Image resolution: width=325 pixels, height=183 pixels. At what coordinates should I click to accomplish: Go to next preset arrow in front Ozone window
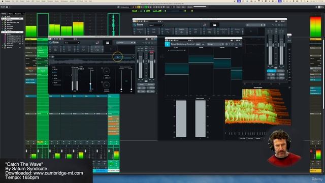[135, 43]
